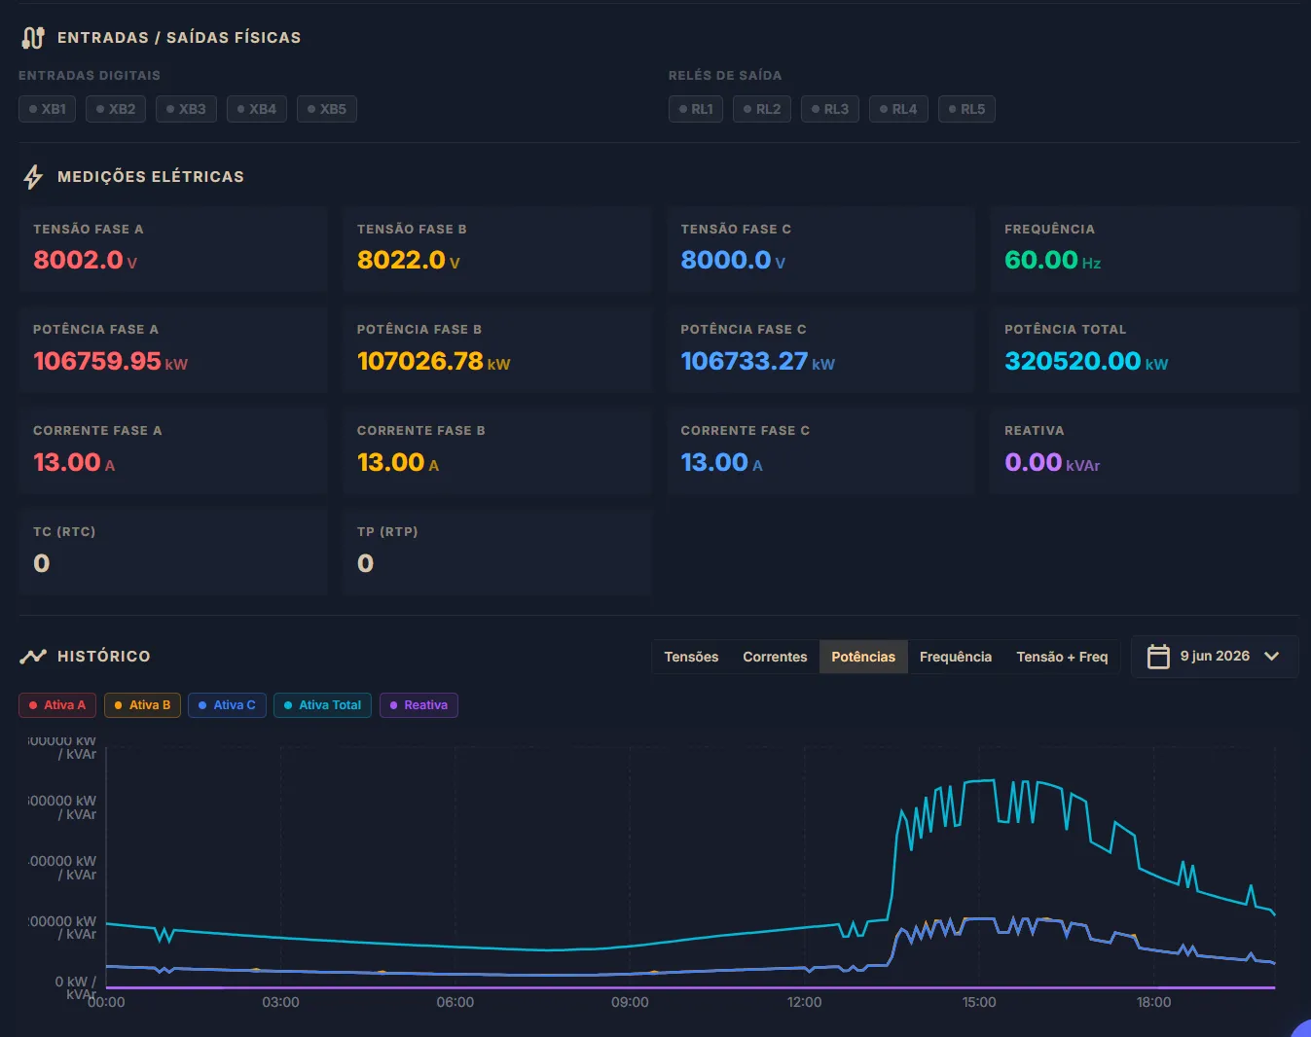Click the calendar icon in date picker
This screenshot has width=1311, height=1037.
(1158, 657)
